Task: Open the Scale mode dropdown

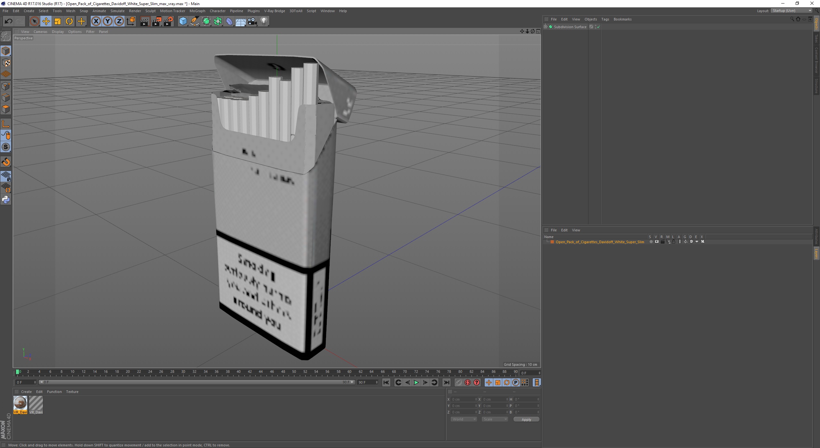Action: (x=495, y=420)
